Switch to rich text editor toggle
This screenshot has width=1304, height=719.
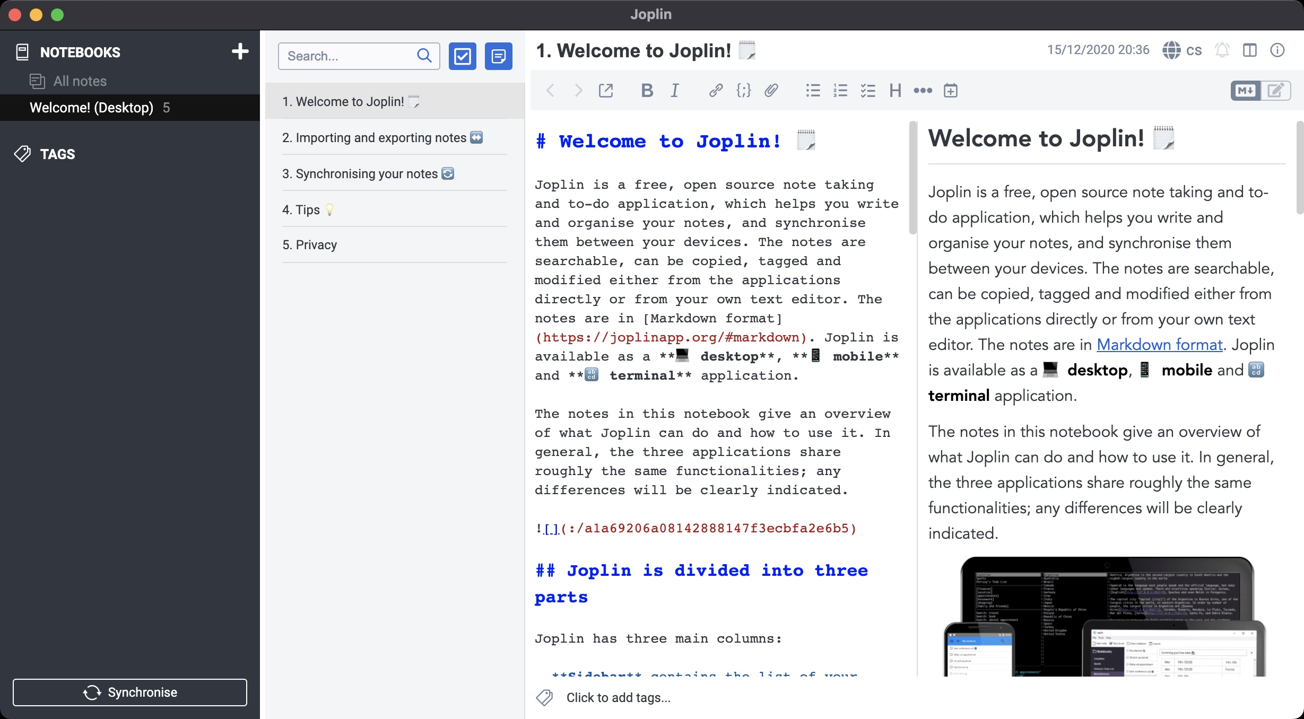tap(1276, 91)
